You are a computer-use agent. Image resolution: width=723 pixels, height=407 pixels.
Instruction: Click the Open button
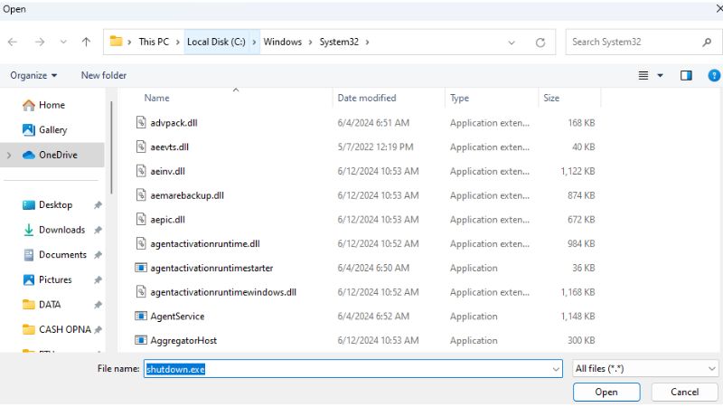pyautogui.click(x=606, y=392)
